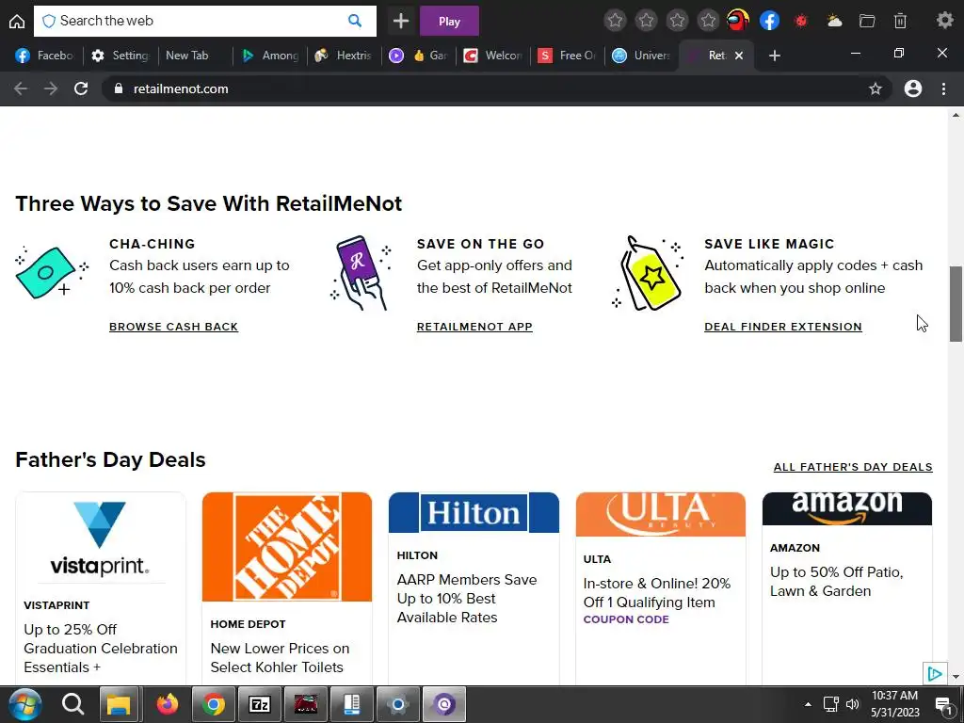Open In-store & Online 20% Off Ulta offer
The image size is (964, 723).
(656, 593)
